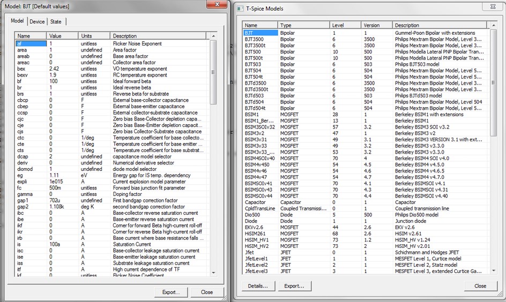Select the 'dcap' parameter row
This screenshot has width=506, height=302.
coord(112,156)
